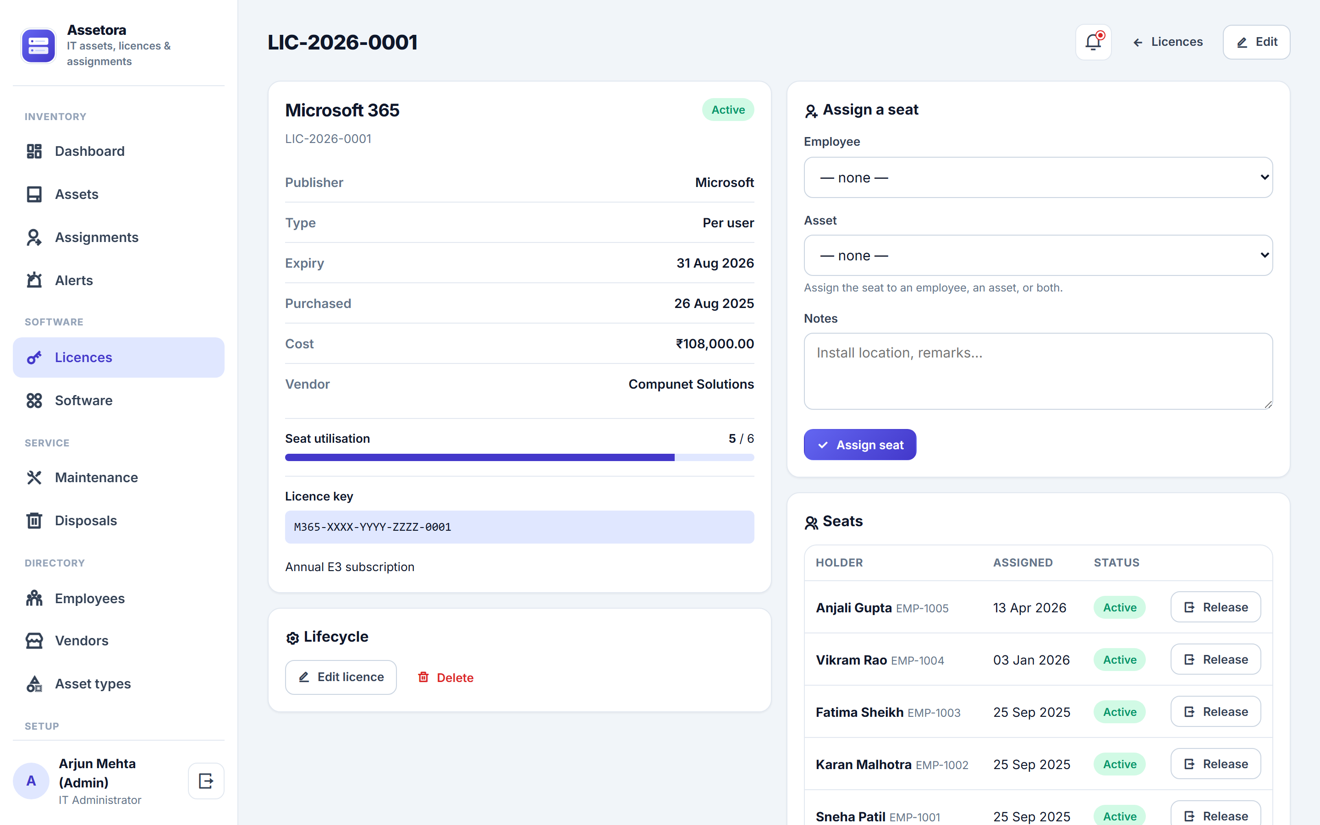Click the Disposals trash icon
The height and width of the screenshot is (825, 1320).
pyautogui.click(x=34, y=521)
